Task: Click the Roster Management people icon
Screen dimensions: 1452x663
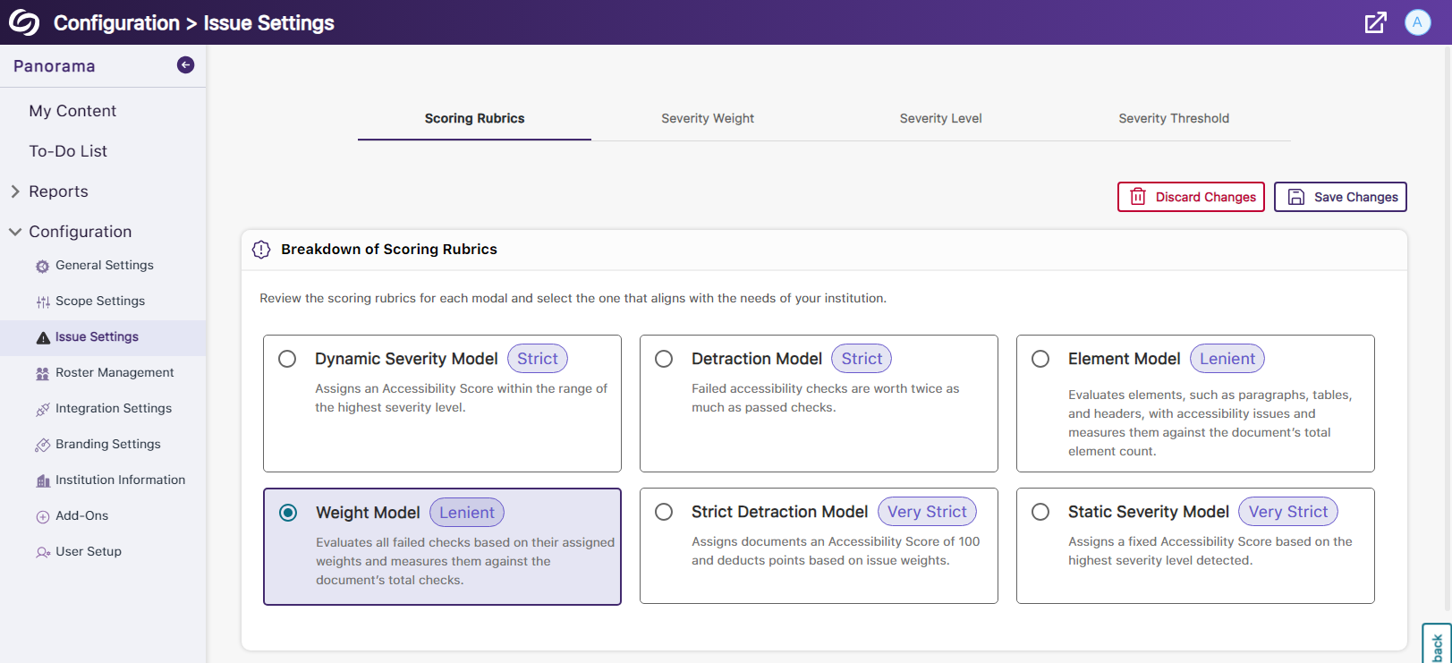Action: (x=42, y=373)
